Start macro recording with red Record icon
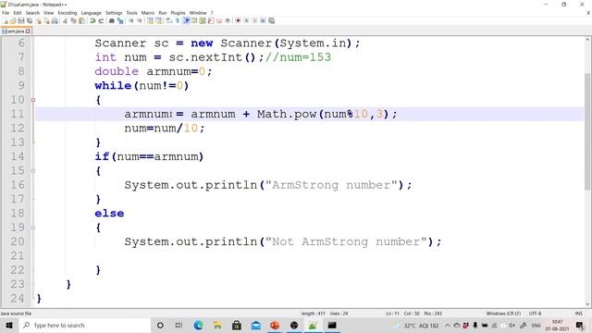 (x=238, y=20)
